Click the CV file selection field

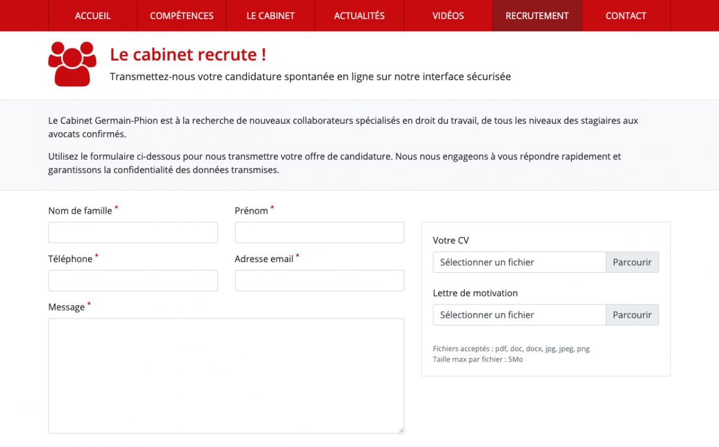click(x=519, y=262)
